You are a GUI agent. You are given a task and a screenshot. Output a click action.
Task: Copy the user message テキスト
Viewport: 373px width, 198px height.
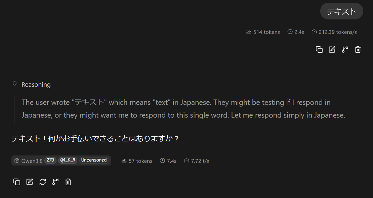point(319,50)
